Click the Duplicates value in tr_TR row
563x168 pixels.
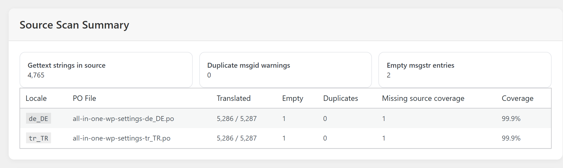coord(325,138)
